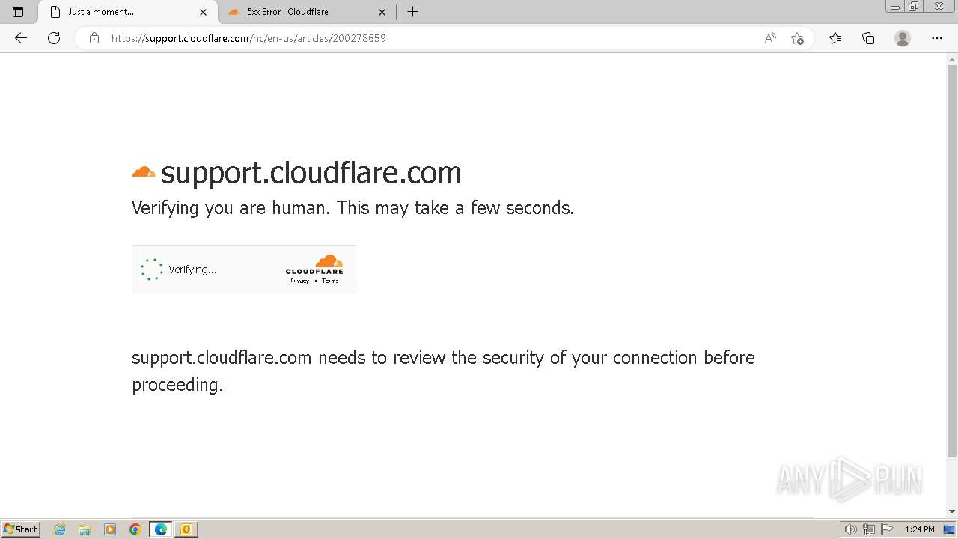Open the tab actions menu icon

(x=18, y=12)
